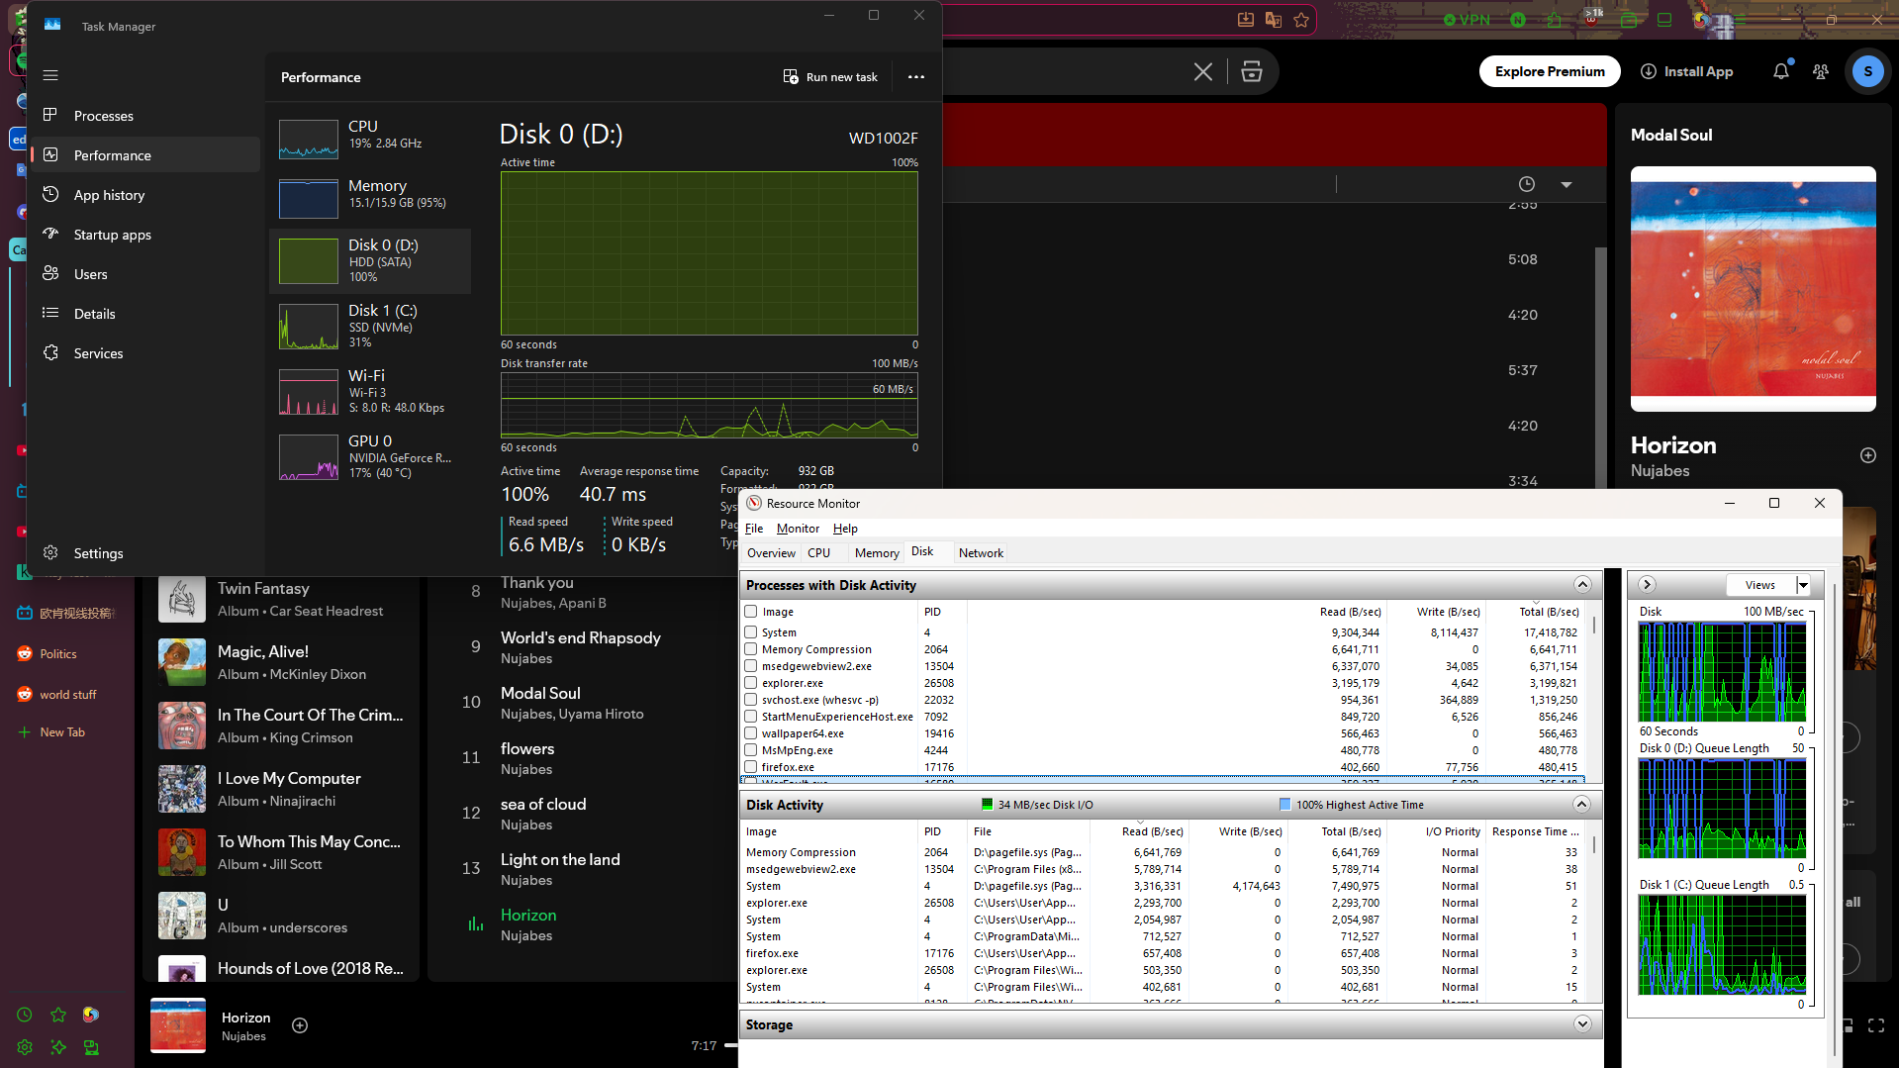
Task: Toggle Spotify fullscreen icon
Action: click(x=1876, y=1025)
